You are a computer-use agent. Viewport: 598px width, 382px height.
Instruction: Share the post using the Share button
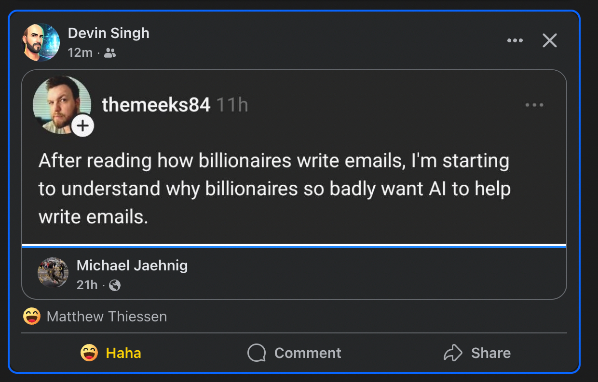click(x=477, y=353)
